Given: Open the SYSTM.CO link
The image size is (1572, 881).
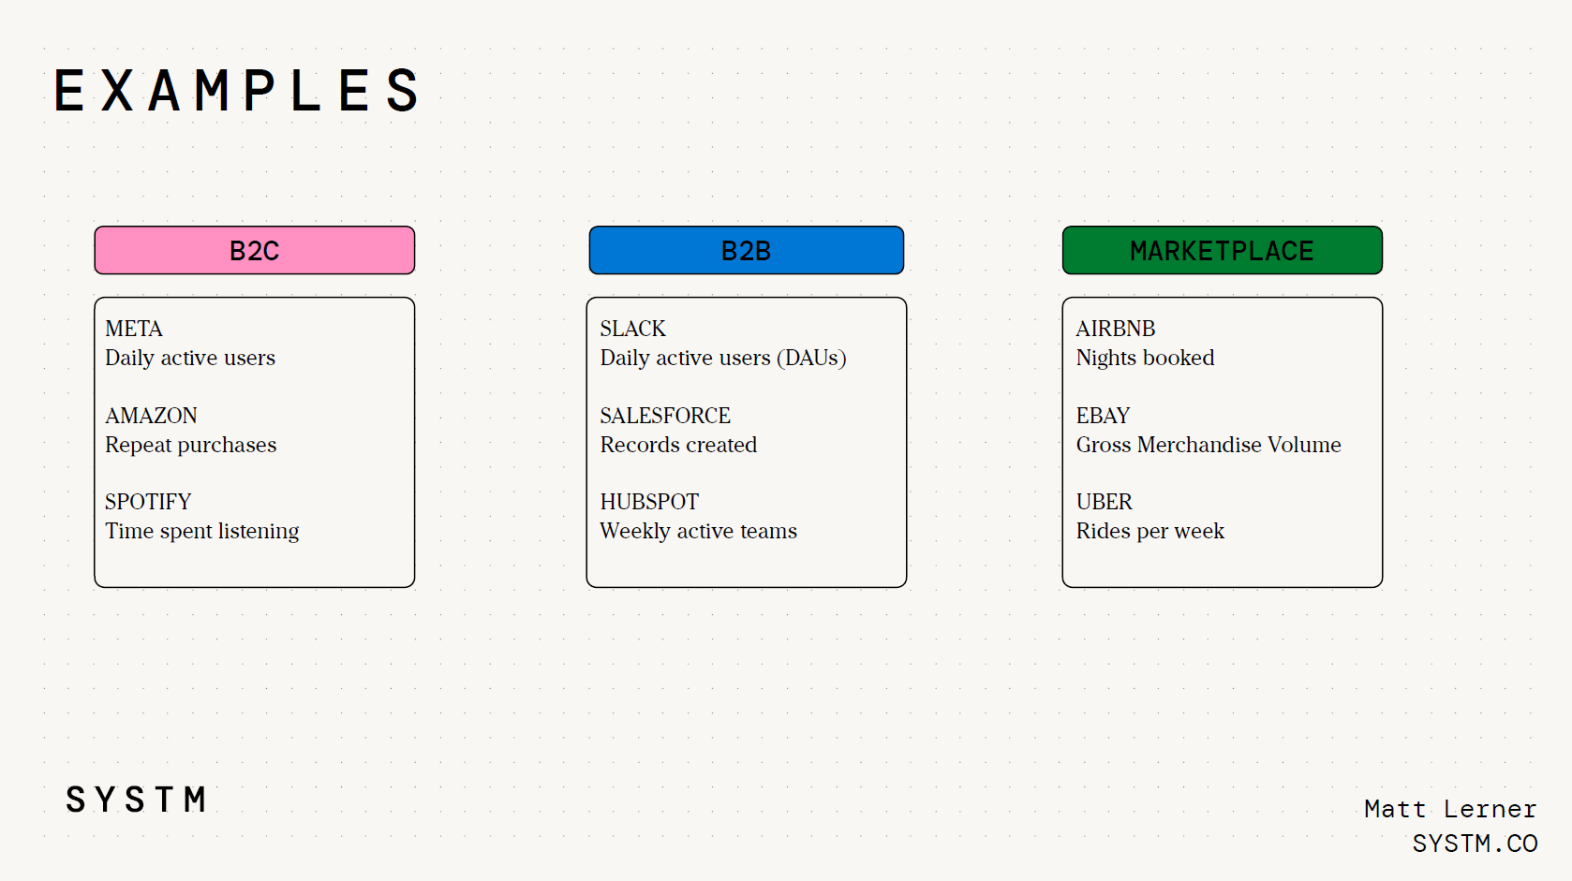Looking at the screenshot, I should 1475,844.
